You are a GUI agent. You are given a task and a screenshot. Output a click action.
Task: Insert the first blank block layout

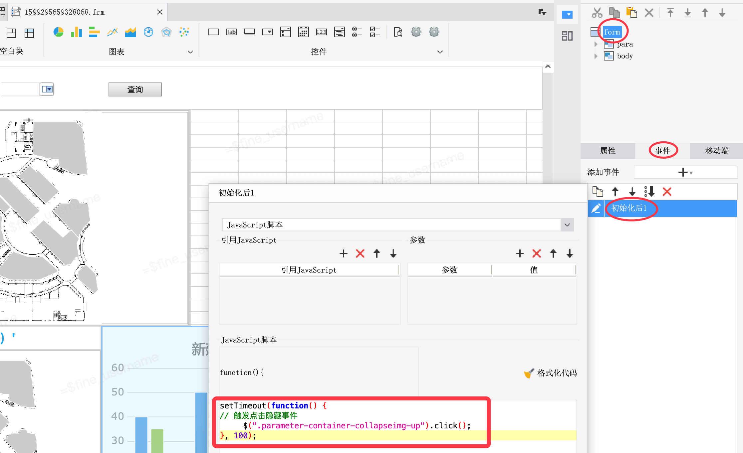(x=11, y=33)
